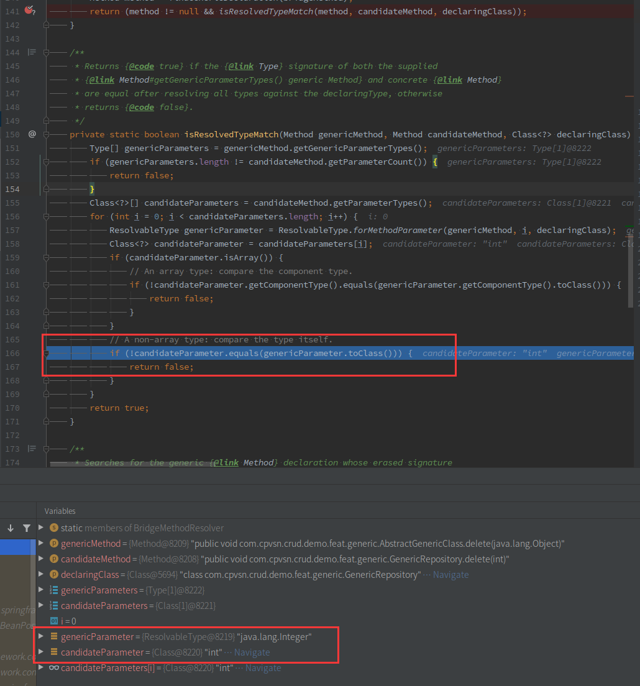Viewport: 640px width, 686px height.
Task: Expand the genericParameter ResolvableType node
Action: pyautogui.click(x=41, y=636)
